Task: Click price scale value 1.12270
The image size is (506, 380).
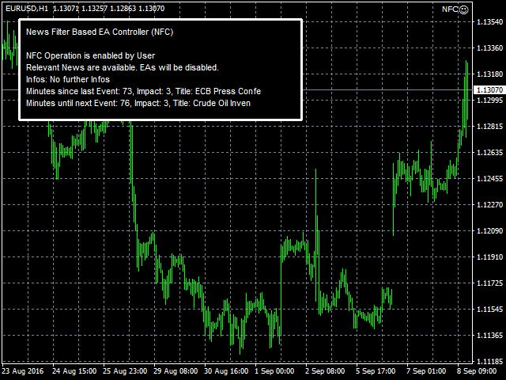Action: click(489, 205)
